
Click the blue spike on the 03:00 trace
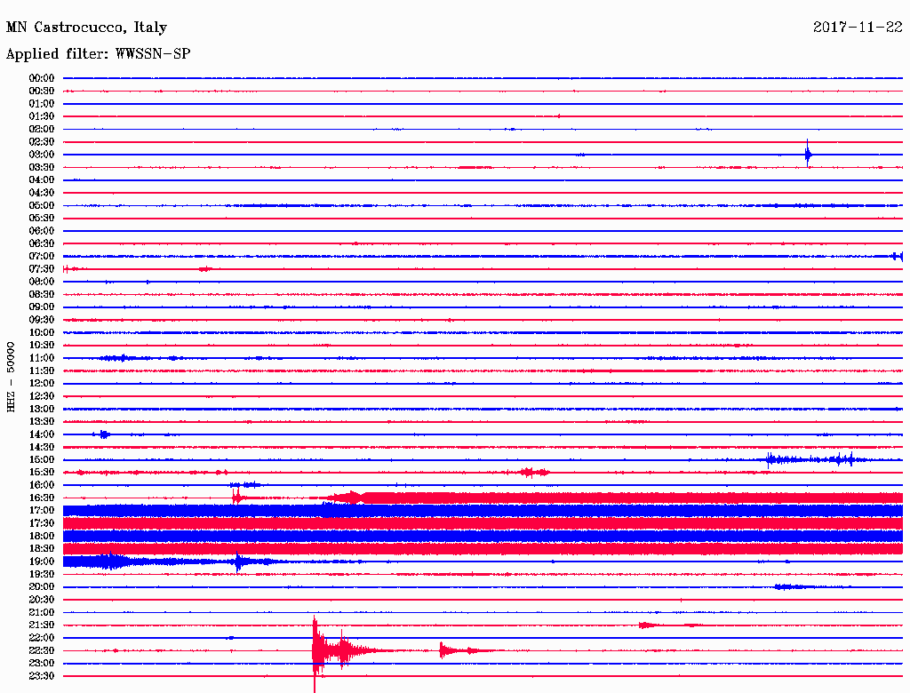[807, 154]
